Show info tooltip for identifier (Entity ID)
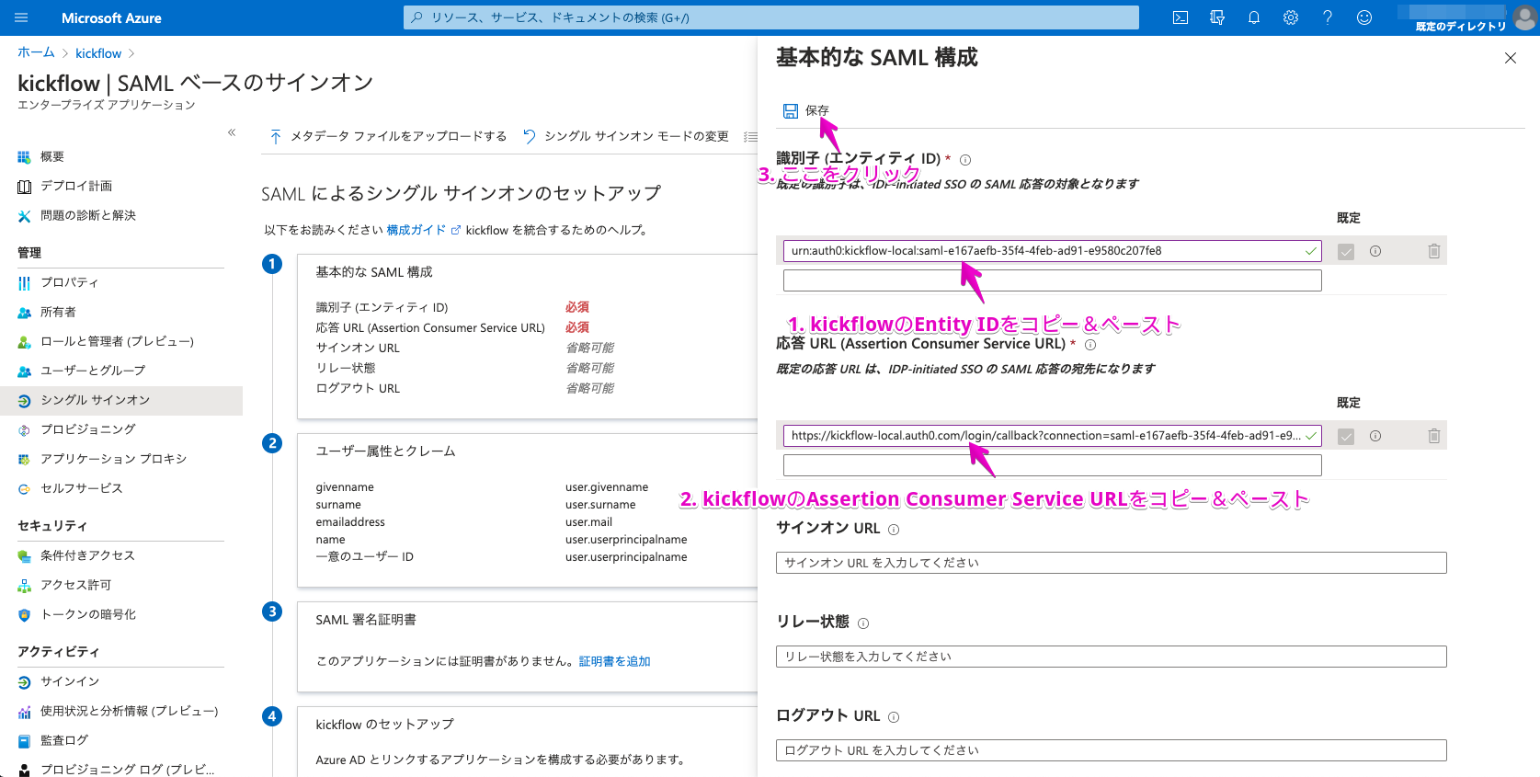The height and width of the screenshot is (777, 1540). (965, 160)
